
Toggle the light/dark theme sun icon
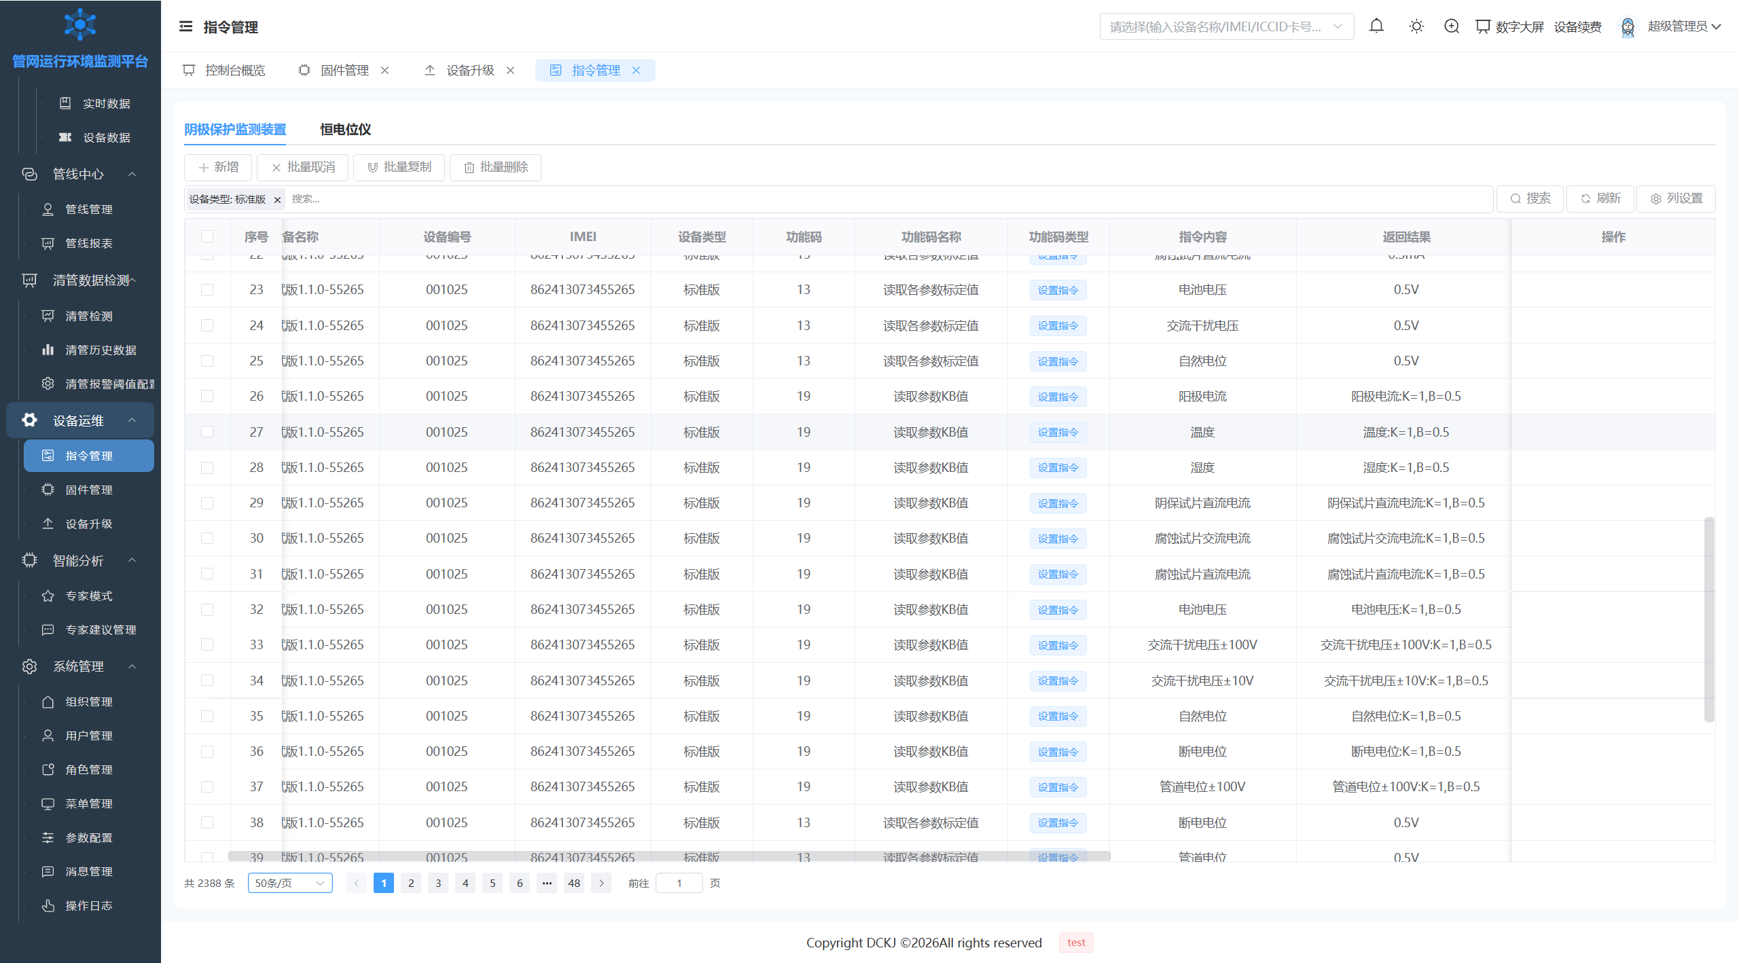click(1416, 26)
